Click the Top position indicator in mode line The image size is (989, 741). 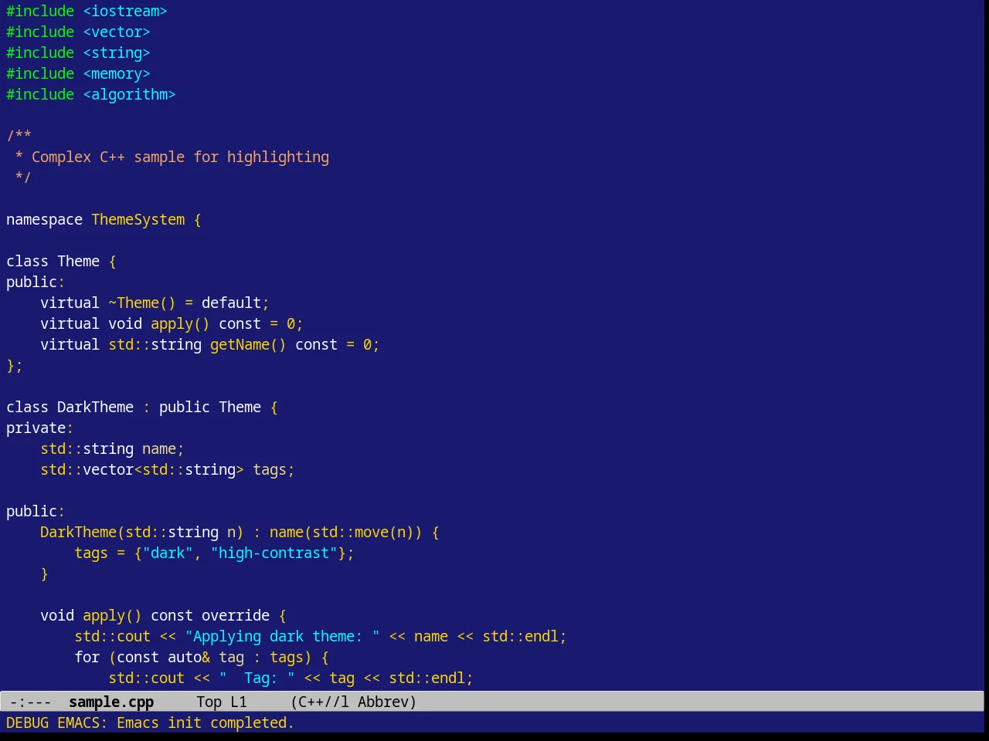209,702
